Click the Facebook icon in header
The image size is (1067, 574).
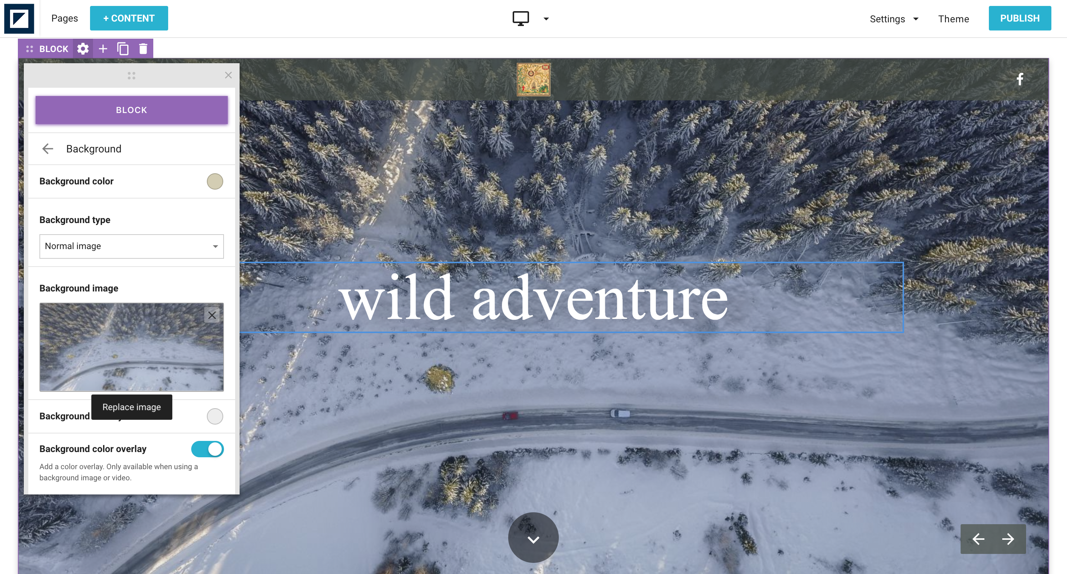click(1020, 79)
